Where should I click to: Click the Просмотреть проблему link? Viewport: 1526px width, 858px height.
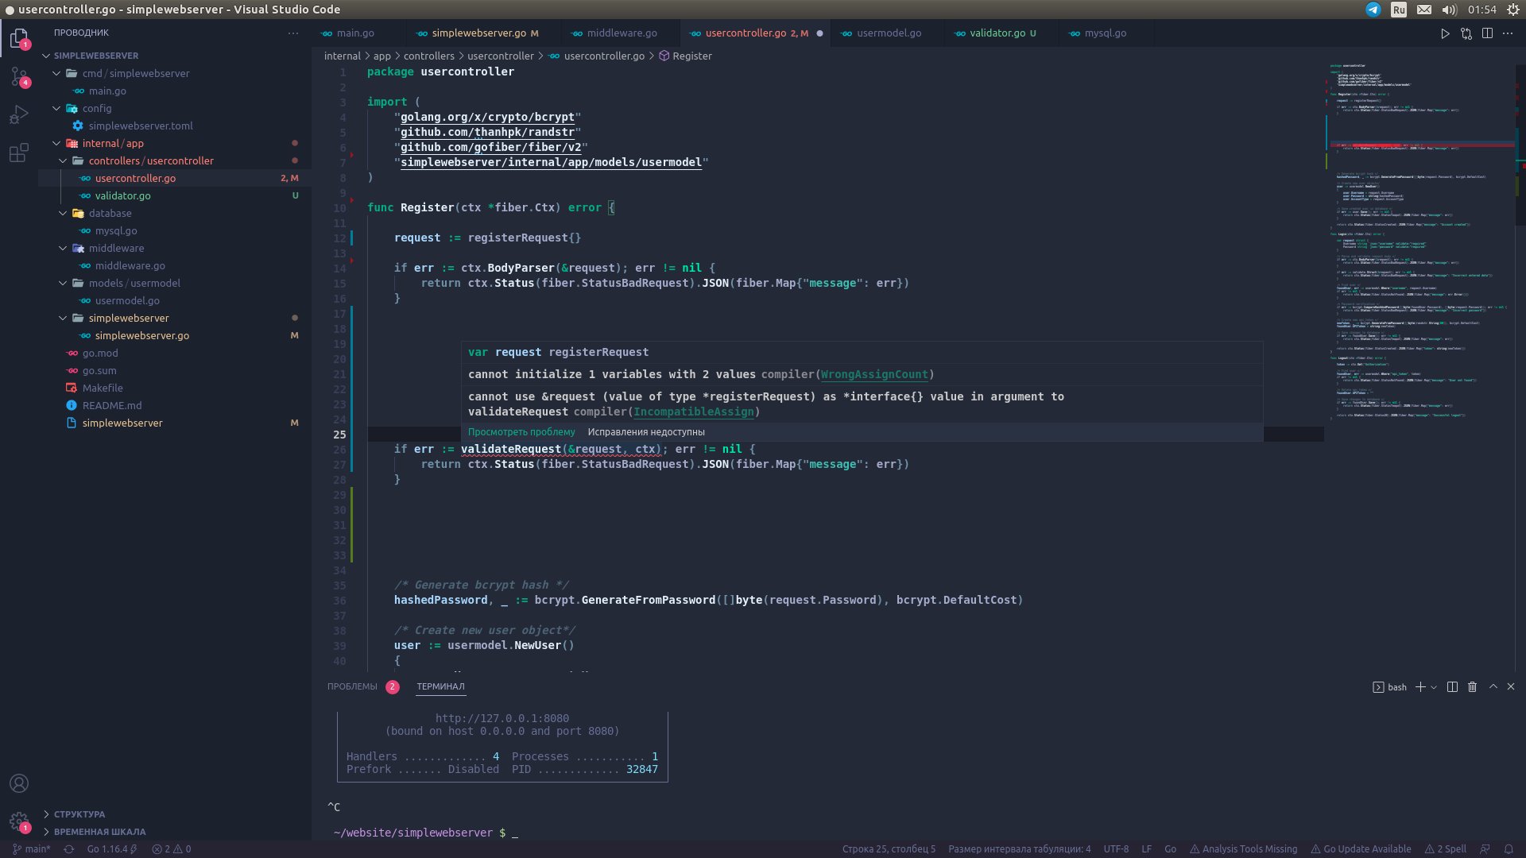click(521, 432)
